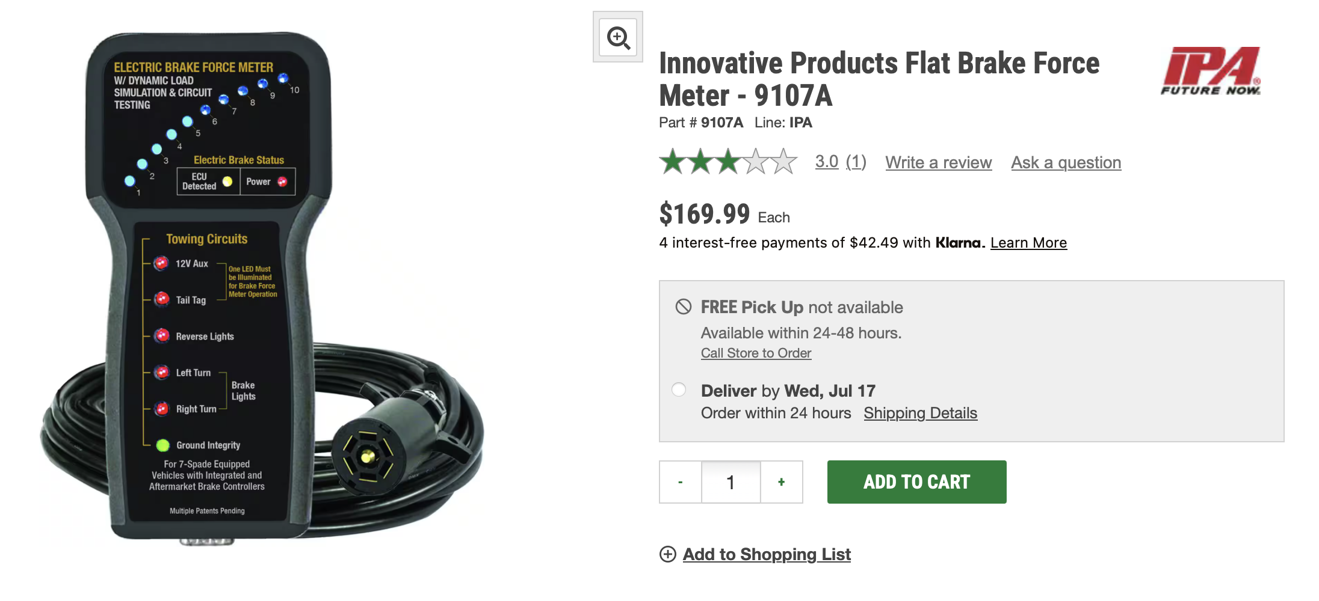Image resolution: width=1319 pixels, height=601 pixels.
Task: Click the product title heading text
Action: [879, 79]
